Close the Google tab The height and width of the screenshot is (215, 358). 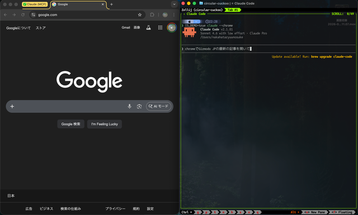103,4
